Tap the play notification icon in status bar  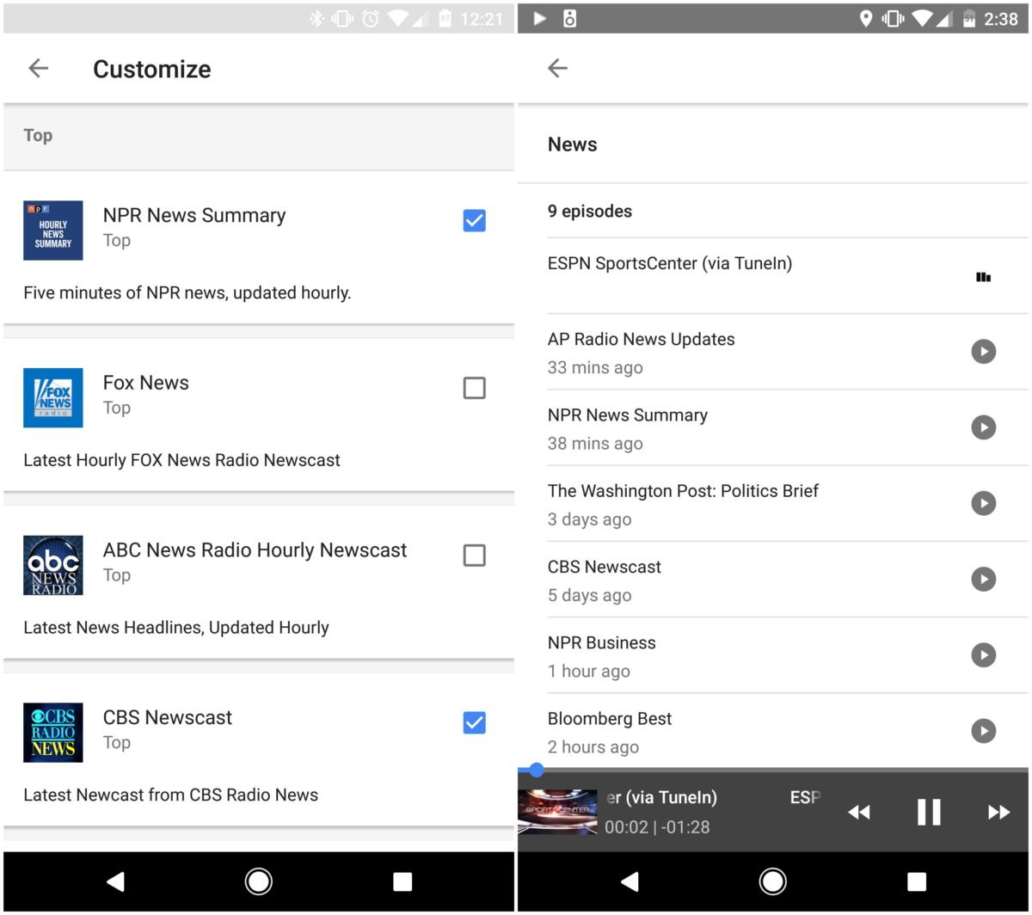539,18
